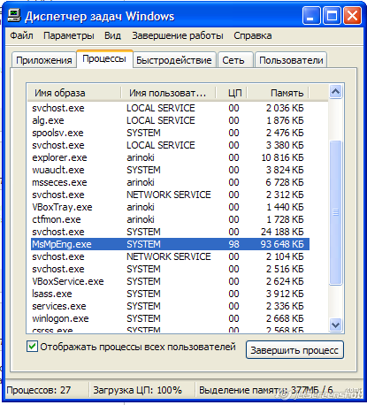Open the Справка menu
The width and height of the screenshot is (367, 405).
[x=253, y=35]
